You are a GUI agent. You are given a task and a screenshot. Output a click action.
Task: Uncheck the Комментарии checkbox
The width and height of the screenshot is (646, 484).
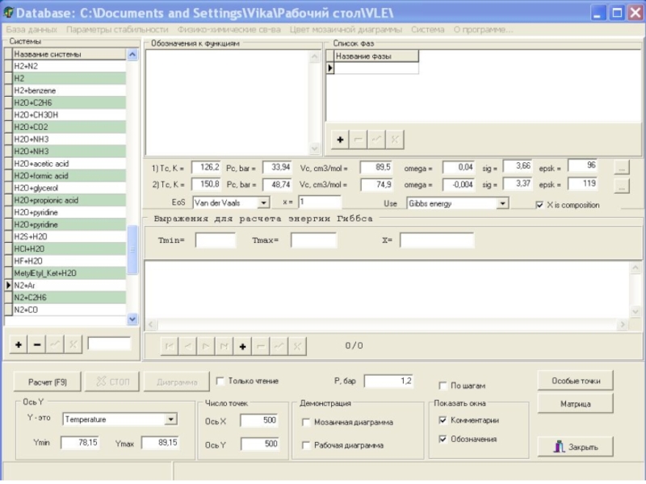[442, 420]
